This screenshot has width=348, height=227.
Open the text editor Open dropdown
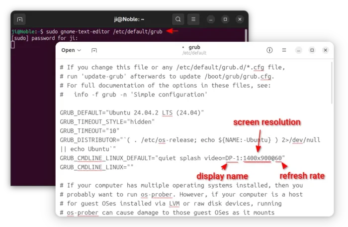click(x=71, y=50)
